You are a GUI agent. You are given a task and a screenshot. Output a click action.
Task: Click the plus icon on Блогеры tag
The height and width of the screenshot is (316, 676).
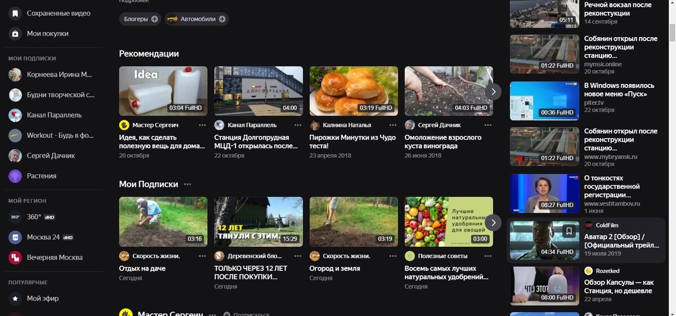[x=155, y=19]
